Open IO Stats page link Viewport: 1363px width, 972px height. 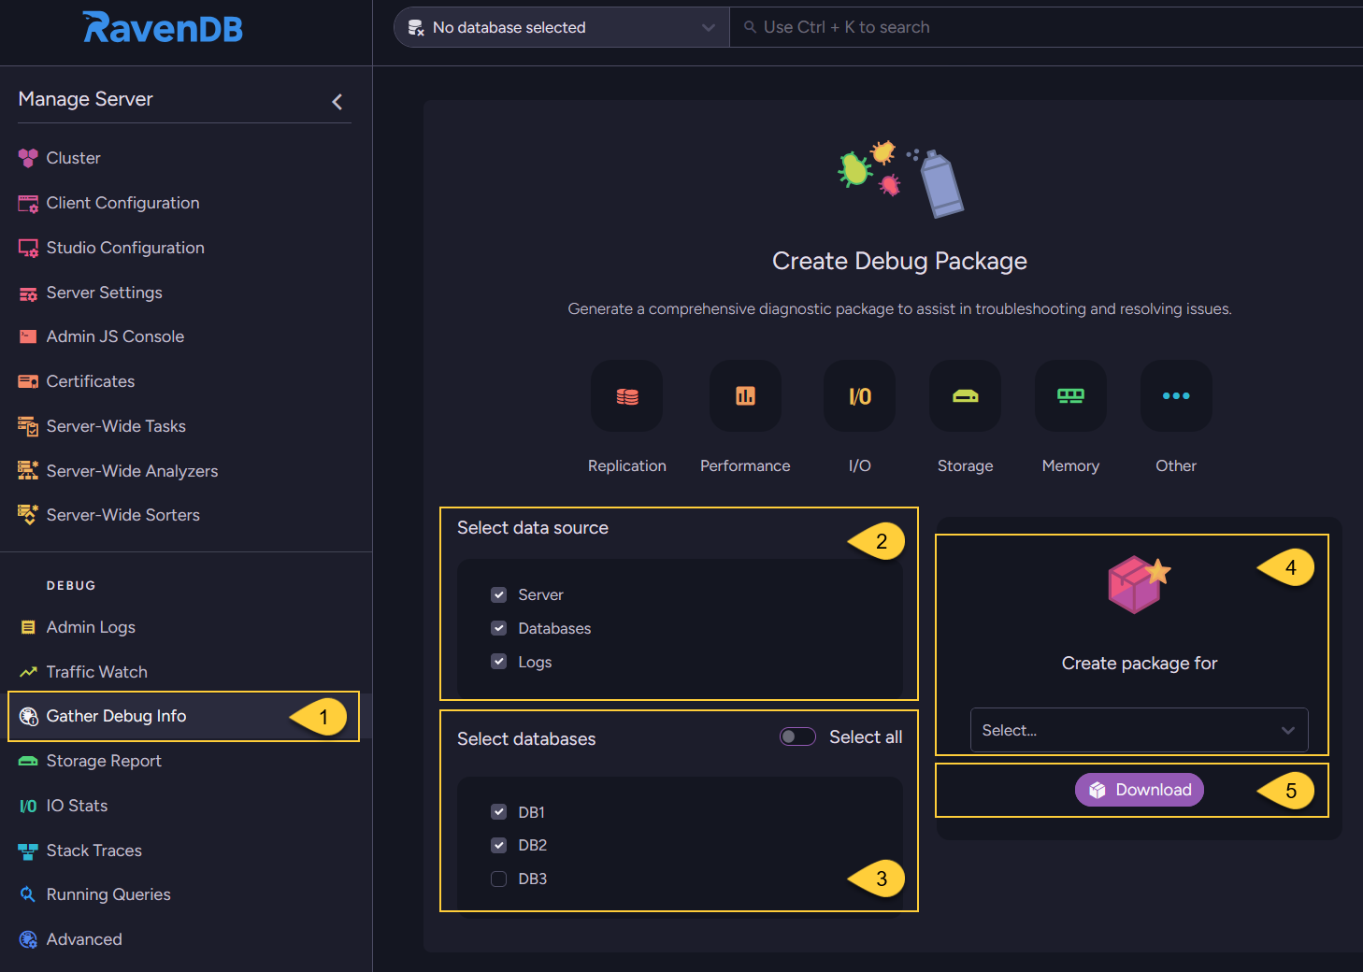[77, 806]
